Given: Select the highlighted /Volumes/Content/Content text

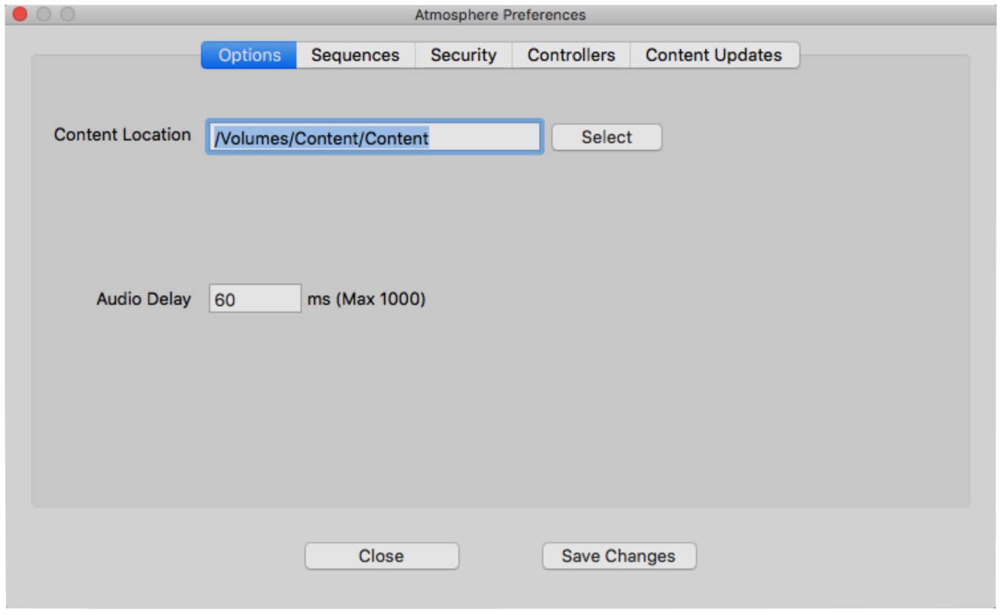Looking at the screenshot, I should click(321, 139).
